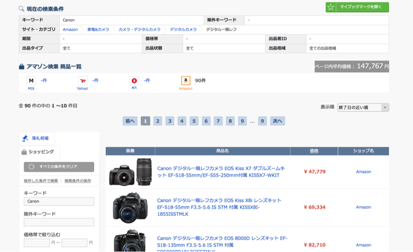
Task: Click the magnifier icon beside 現在の検索条件
Action: 21,9
